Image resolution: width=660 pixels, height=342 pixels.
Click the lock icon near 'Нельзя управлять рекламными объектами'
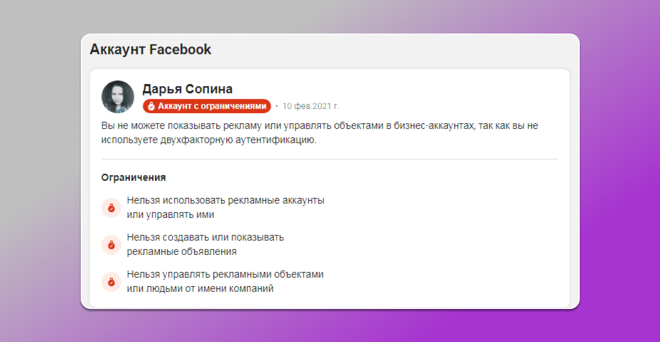click(111, 282)
